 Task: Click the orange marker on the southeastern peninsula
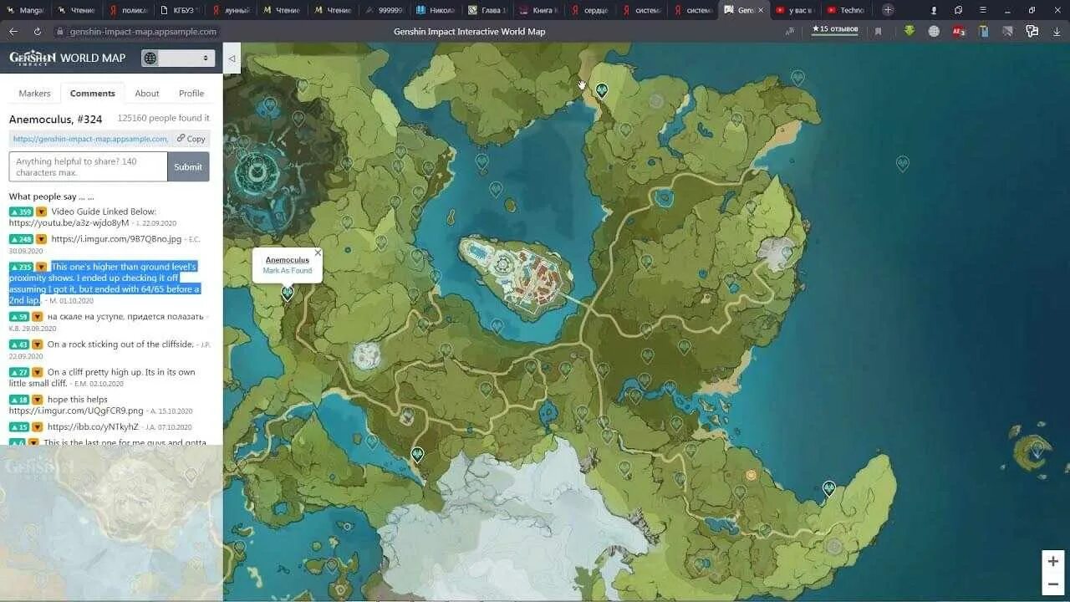752,475
